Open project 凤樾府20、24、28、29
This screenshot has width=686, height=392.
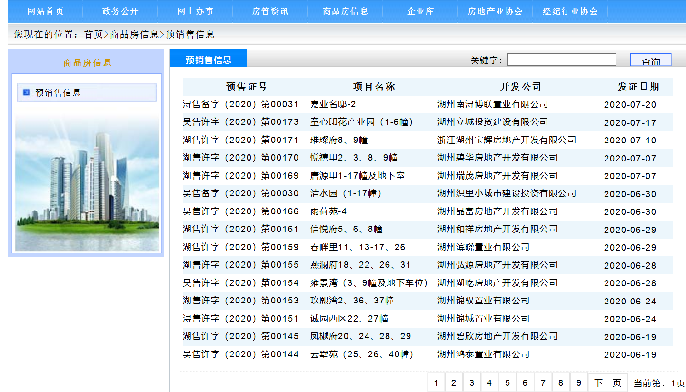pyautogui.click(x=361, y=336)
